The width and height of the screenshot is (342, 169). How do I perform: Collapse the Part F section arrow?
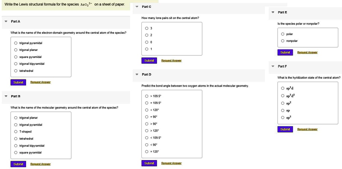point(273,66)
